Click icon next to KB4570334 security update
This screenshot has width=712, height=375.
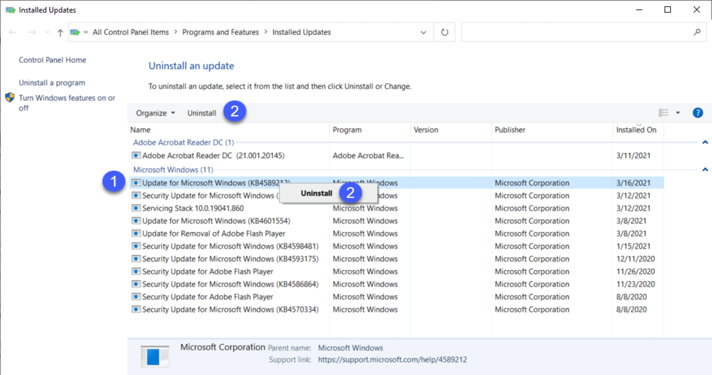click(x=136, y=310)
